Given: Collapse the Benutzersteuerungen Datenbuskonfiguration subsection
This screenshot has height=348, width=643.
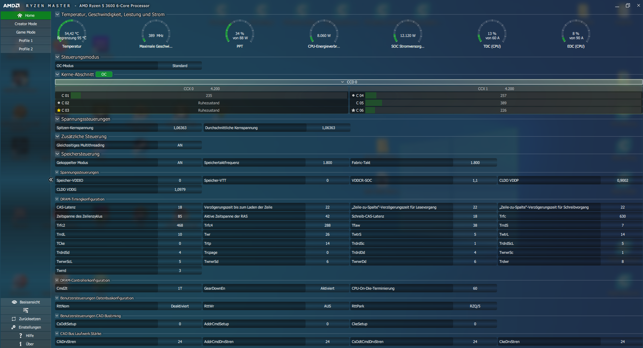Looking at the screenshot, I should coord(57,298).
